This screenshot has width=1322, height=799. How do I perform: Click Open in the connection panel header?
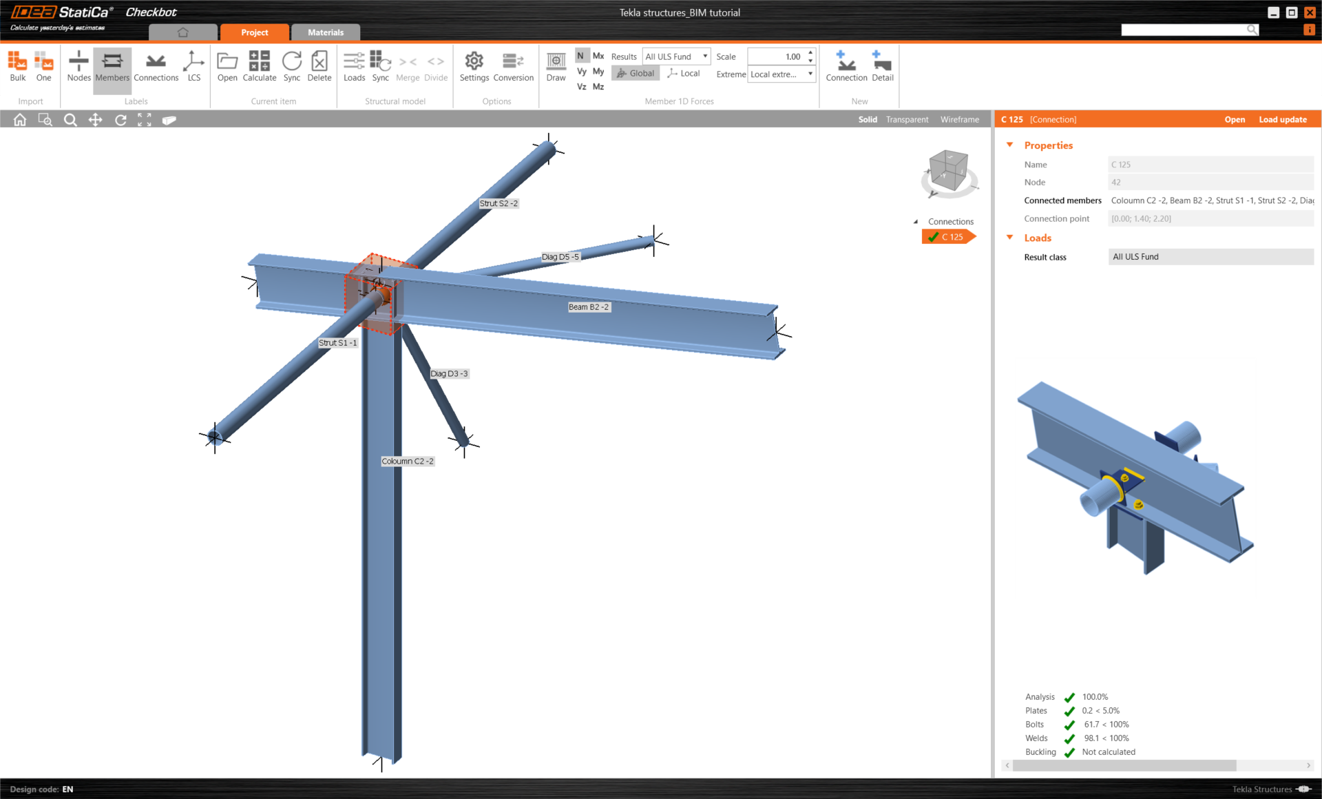[1234, 120]
